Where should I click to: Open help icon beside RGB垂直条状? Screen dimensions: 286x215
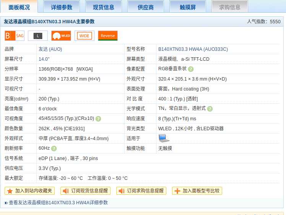(191, 69)
